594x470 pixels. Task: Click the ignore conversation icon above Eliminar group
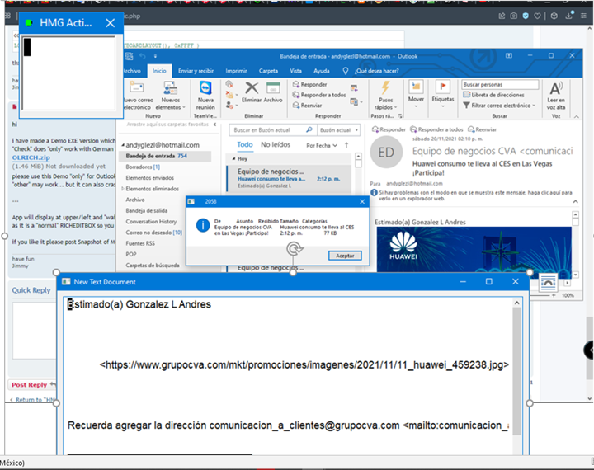(229, 84)
